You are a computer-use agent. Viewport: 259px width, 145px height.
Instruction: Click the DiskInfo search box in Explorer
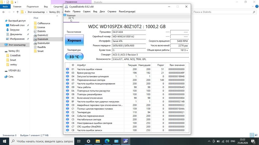point(224,12)
